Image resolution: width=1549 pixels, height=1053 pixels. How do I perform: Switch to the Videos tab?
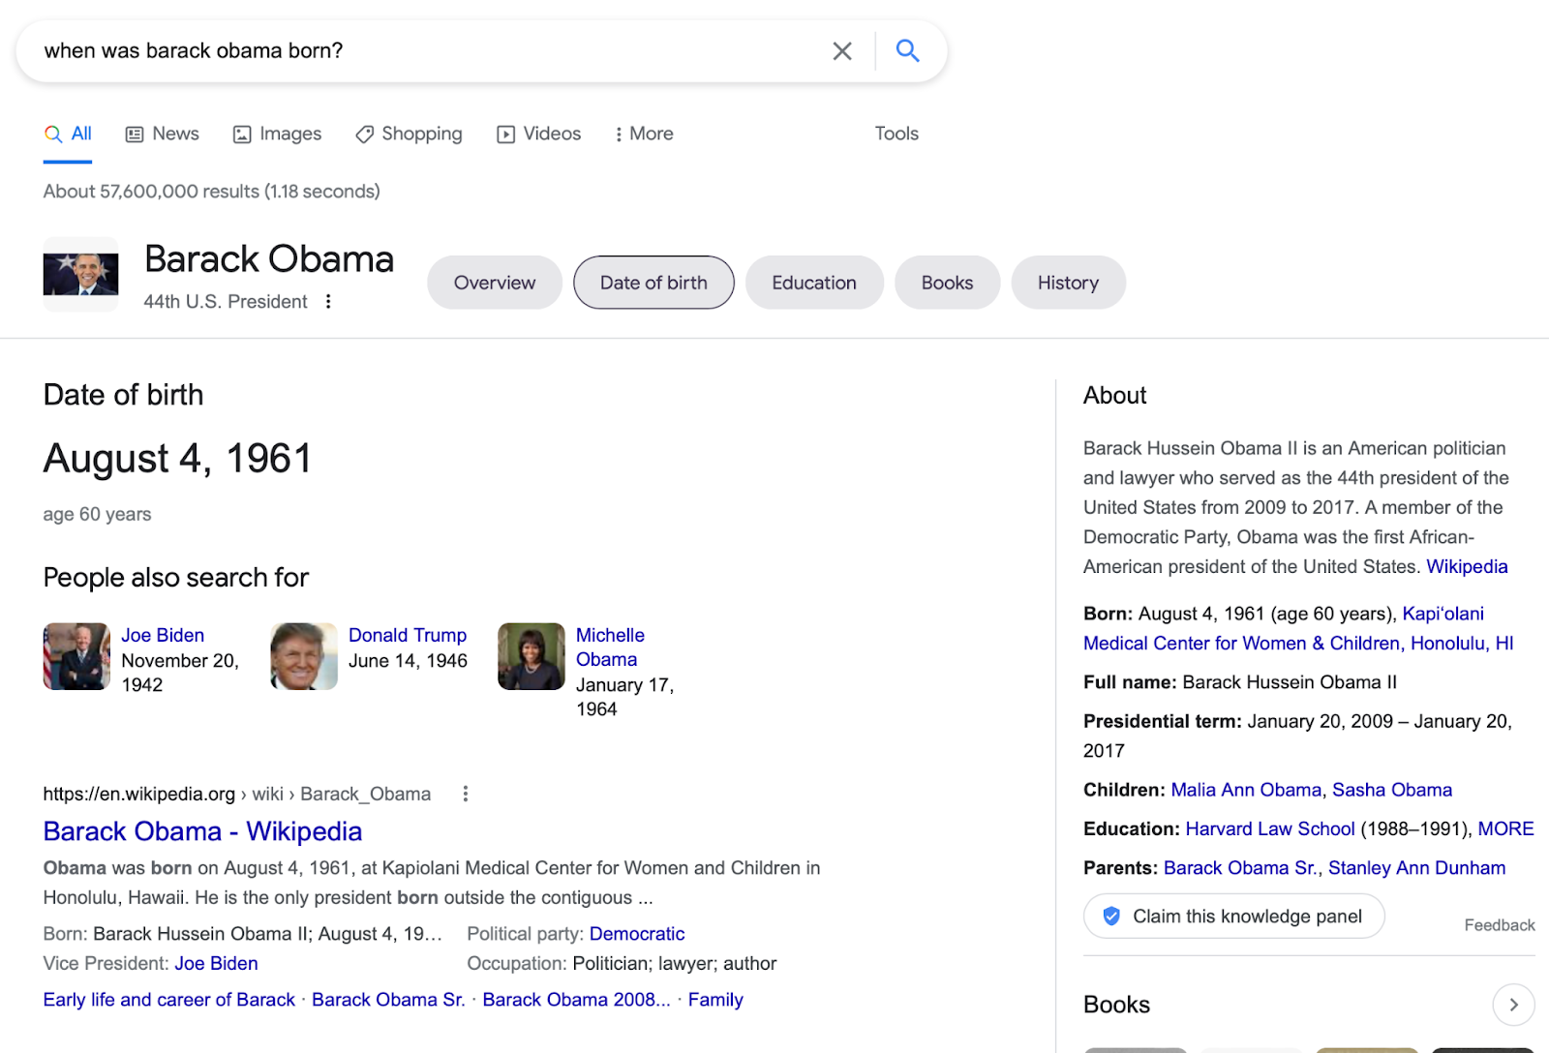coord(539,134)
